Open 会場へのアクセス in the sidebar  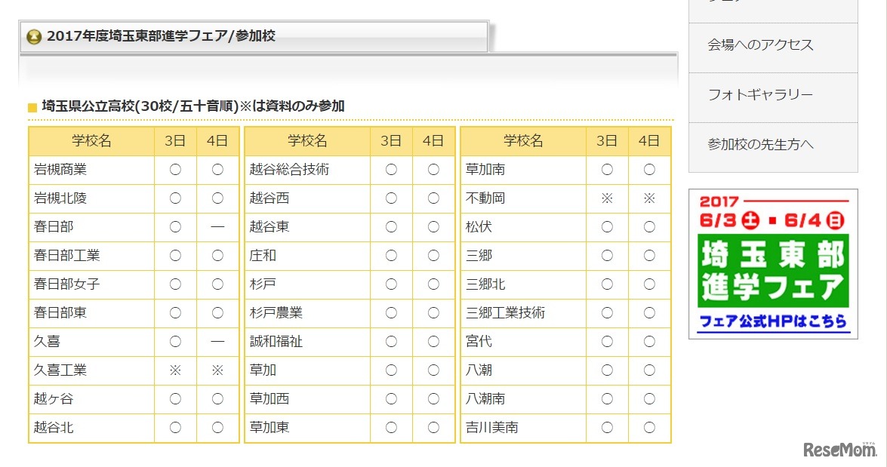761,45
